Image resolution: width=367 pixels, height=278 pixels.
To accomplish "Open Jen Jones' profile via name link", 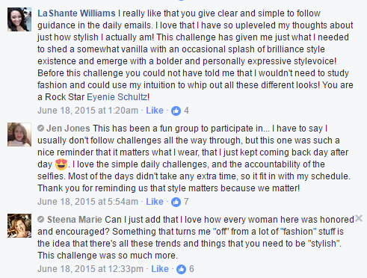I will tap(68, 129).
